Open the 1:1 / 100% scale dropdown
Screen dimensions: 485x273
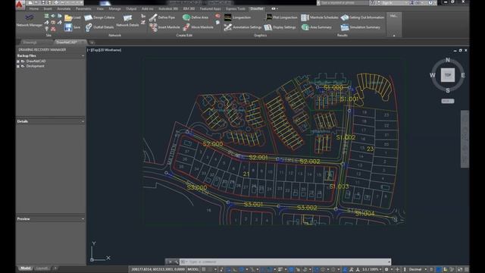pos(371,270)
